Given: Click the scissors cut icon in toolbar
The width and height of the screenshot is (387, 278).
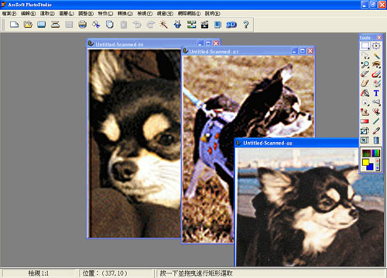Looking at the screenshot, I should point(96,25).
